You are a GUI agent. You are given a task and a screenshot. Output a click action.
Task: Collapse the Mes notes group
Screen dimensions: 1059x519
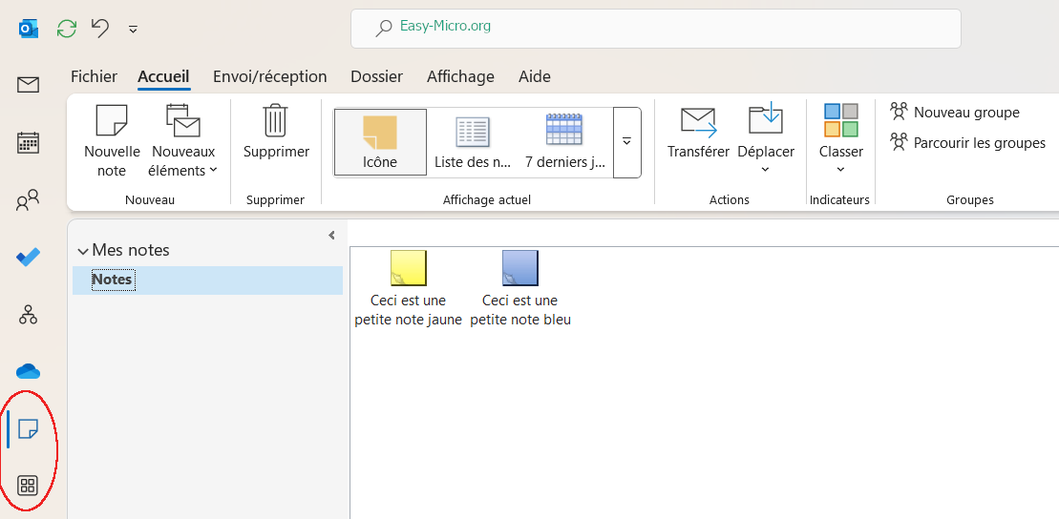[83, 251]
